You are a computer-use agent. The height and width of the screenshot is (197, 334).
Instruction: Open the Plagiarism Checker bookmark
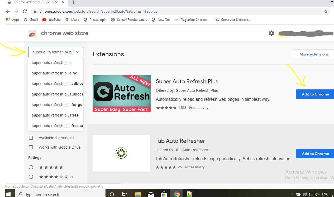[x=194, y=19]
